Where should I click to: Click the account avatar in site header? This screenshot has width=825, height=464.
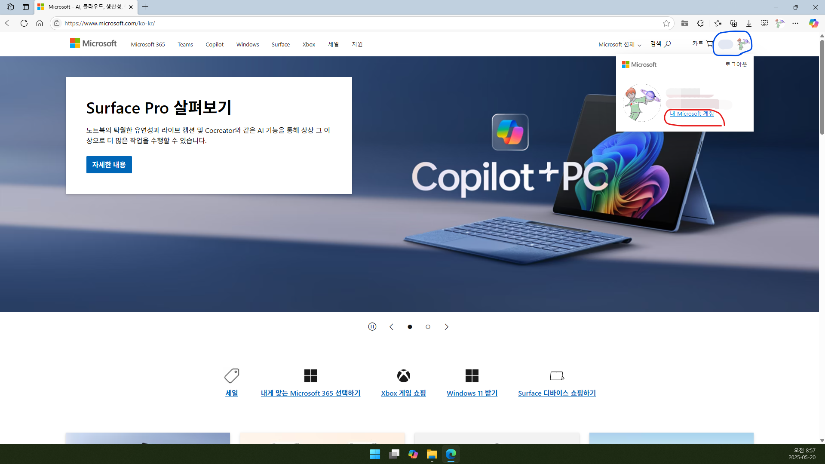pos(743,43)
